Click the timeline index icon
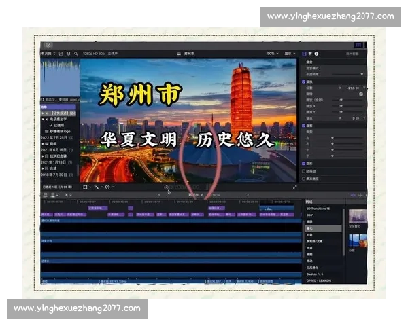The width and height of the screenshot is (408, 326). coord(46,195)
